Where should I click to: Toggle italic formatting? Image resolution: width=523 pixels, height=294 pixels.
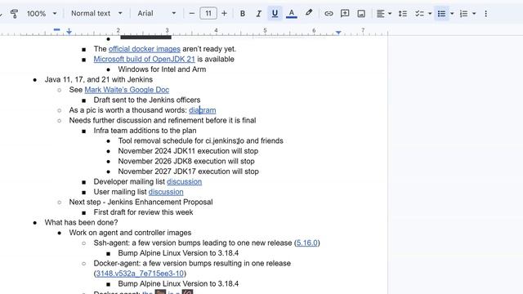[258, 14]
